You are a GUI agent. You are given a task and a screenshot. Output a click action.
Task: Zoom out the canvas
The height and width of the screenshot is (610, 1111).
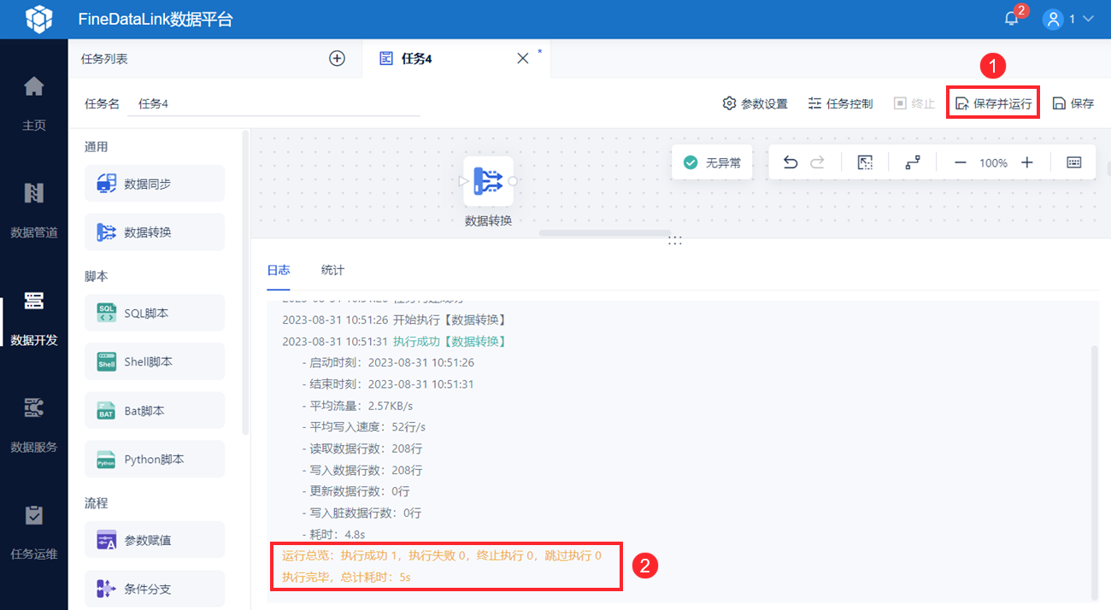point(960,162)
